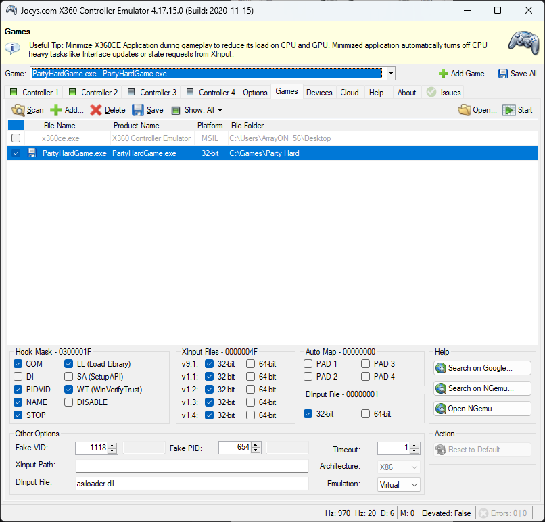Open the Emulation Virtual dropdown
This screenshot has width=545, height=522.
coord(399,484)
